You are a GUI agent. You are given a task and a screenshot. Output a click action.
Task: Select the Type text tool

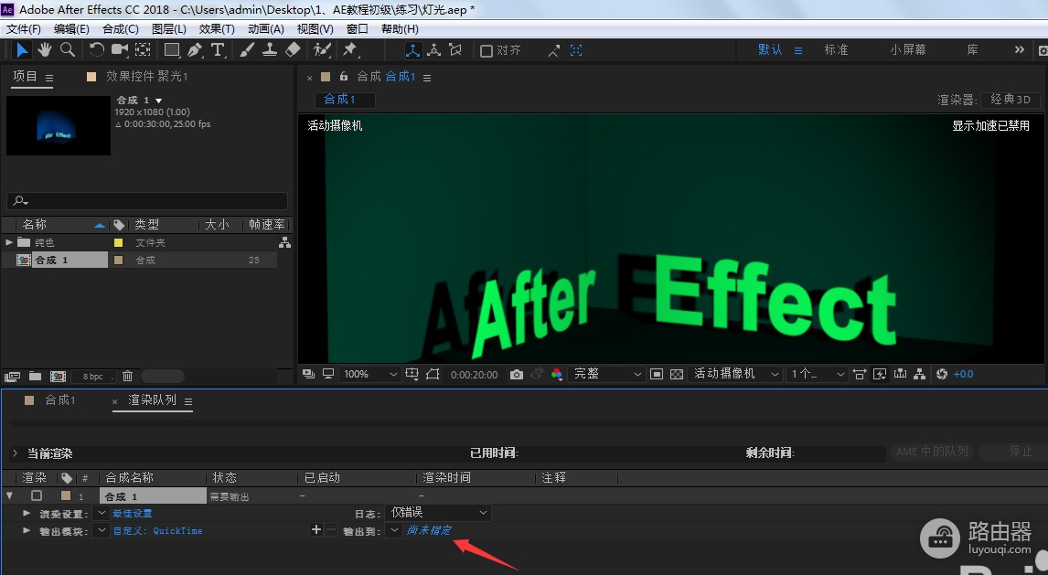coord(218,50)
